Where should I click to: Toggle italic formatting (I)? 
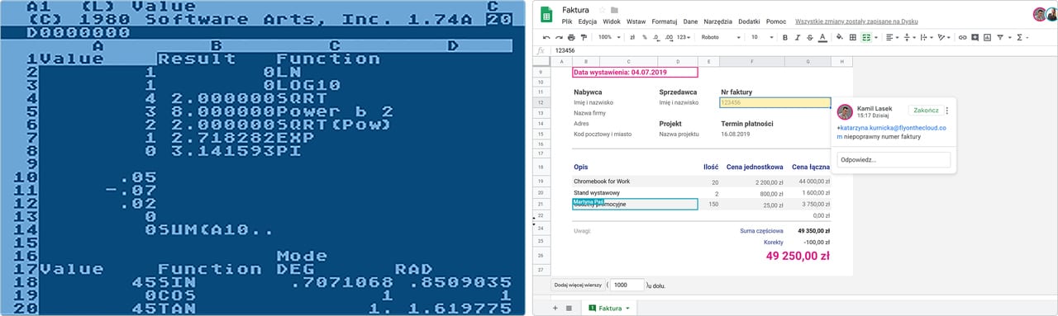(x=797, y=37)
